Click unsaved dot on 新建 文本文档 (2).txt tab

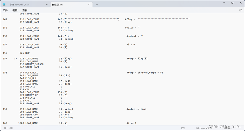pos(47,5)
